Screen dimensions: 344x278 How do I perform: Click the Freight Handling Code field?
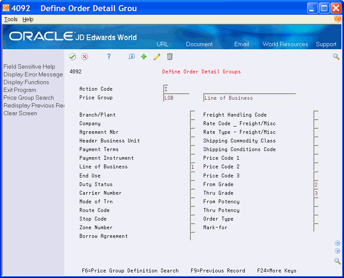[x=316, y=115]
